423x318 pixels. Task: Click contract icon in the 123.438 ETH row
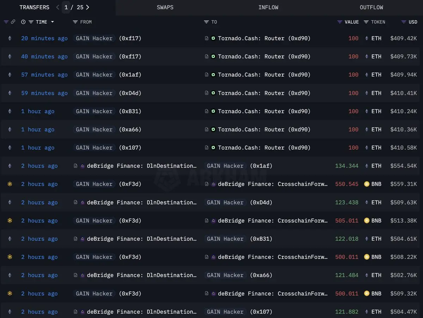click(x=75, y=202)
